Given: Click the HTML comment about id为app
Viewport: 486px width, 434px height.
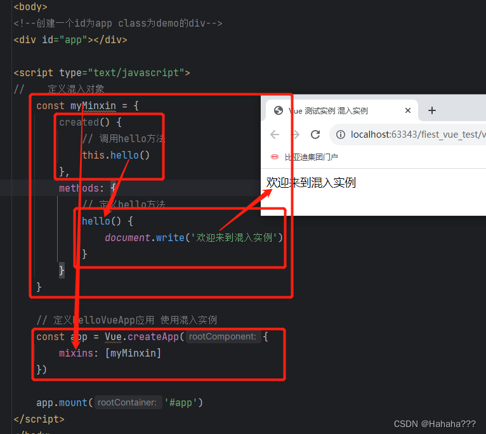Looking at the screenshot, I should point(118,23).
